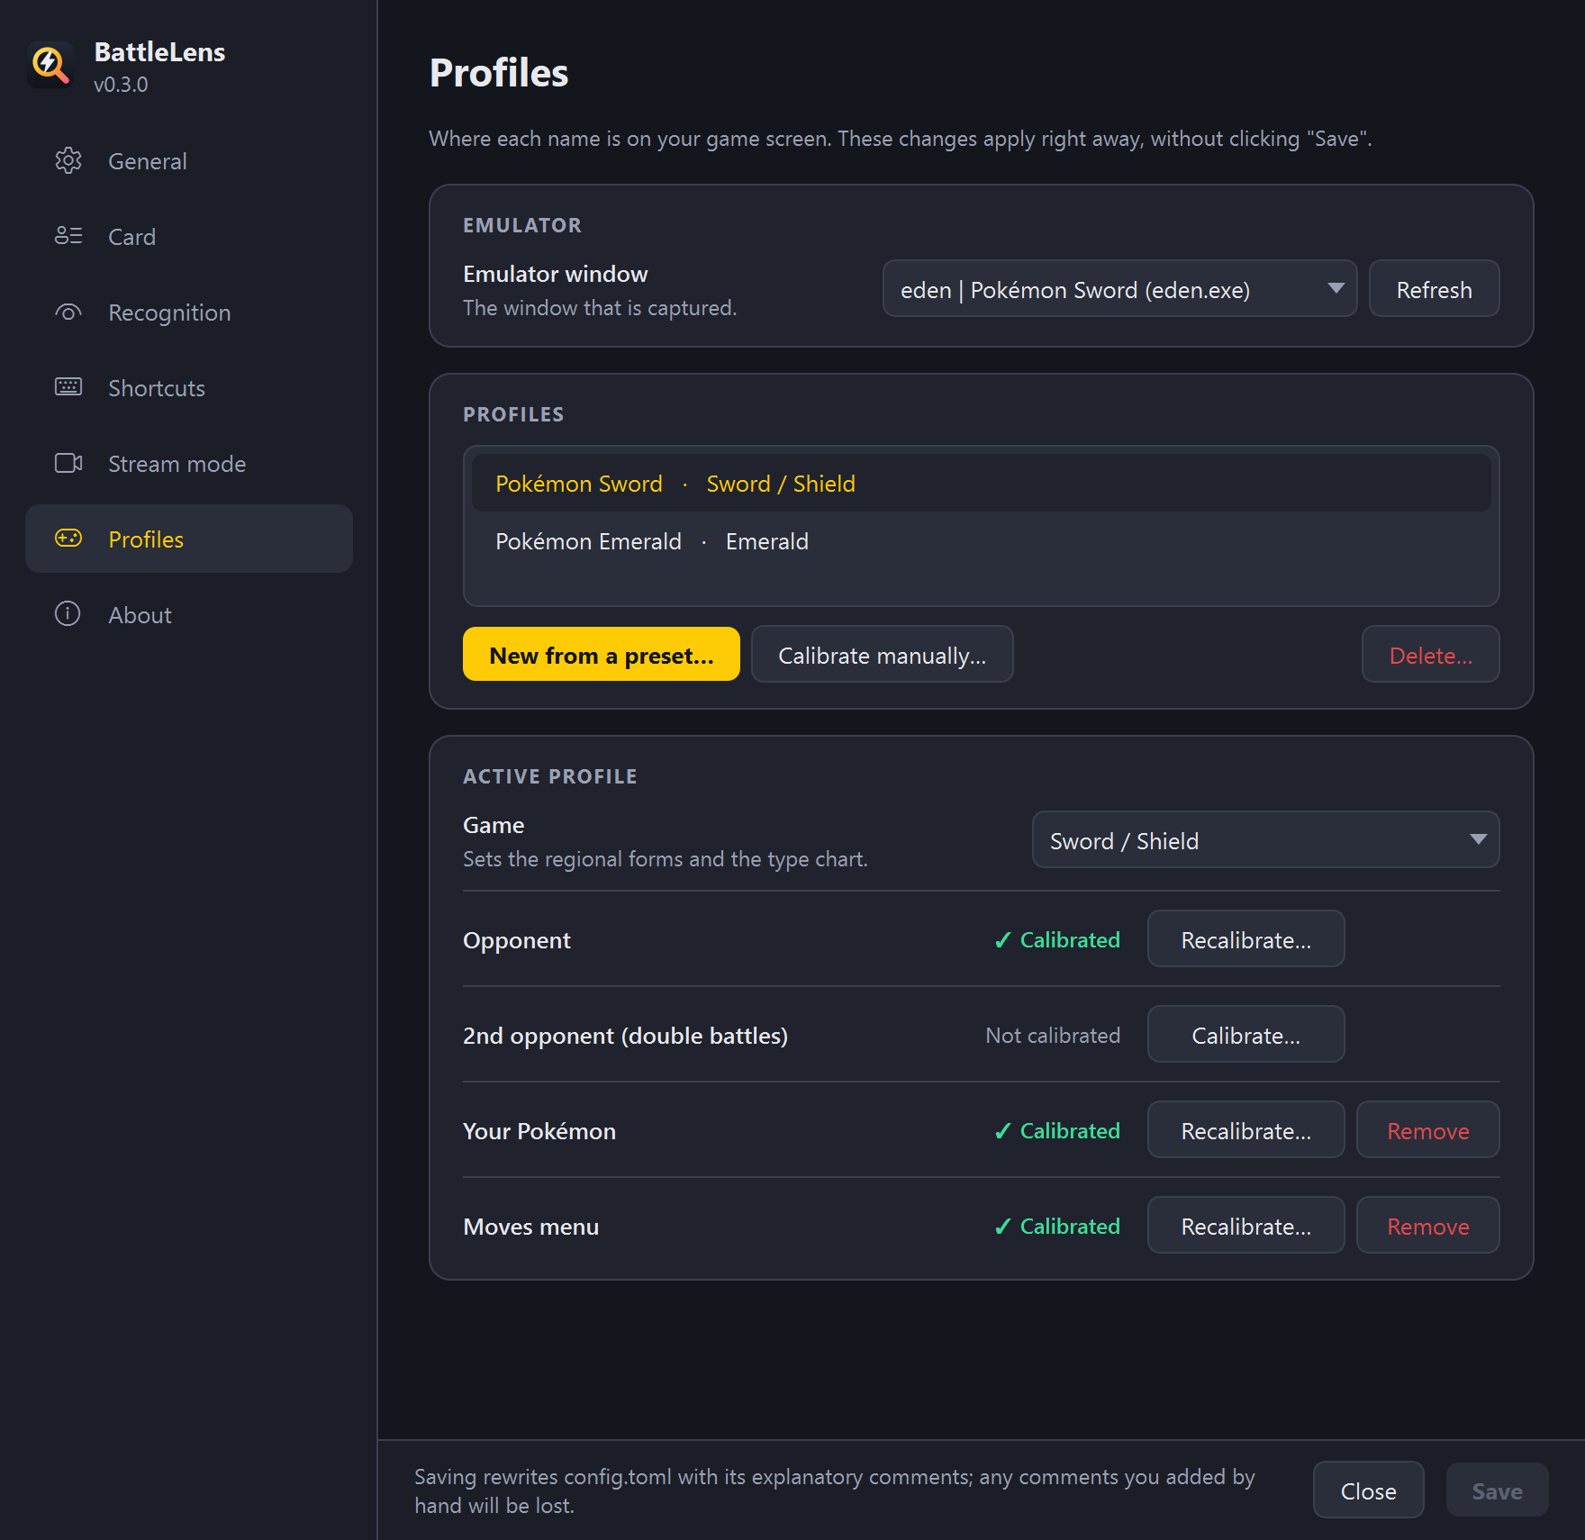Open the General settings section
Image resolution: width=1585 pixels, height=1540 pixels.
point(189,161)
